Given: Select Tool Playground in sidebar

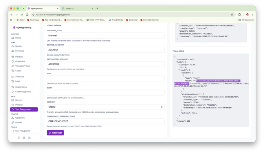Looking at the screenshot, I should tap(24, 110).
